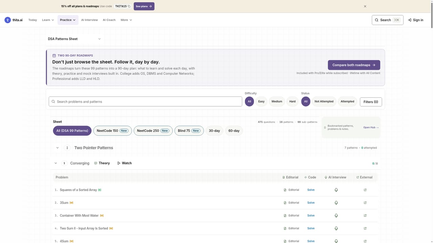
Task: Open the DSA Patterns Sheet selector
Action: (74, 39)
